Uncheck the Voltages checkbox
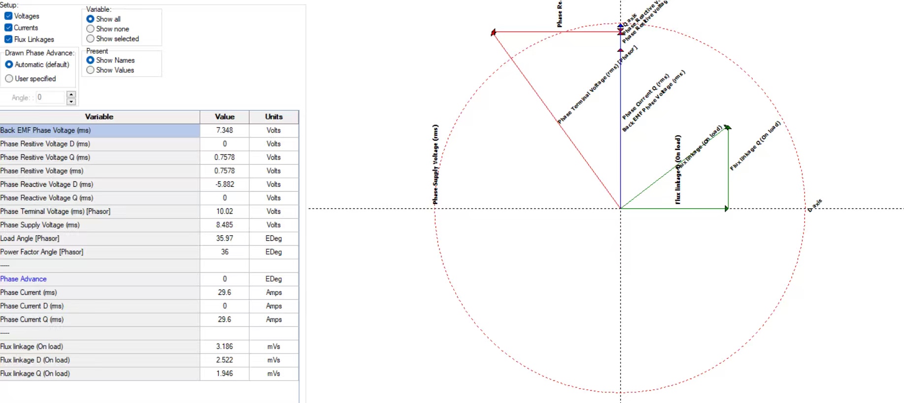This screenshot has width=904, height=403. coord(8,16)
